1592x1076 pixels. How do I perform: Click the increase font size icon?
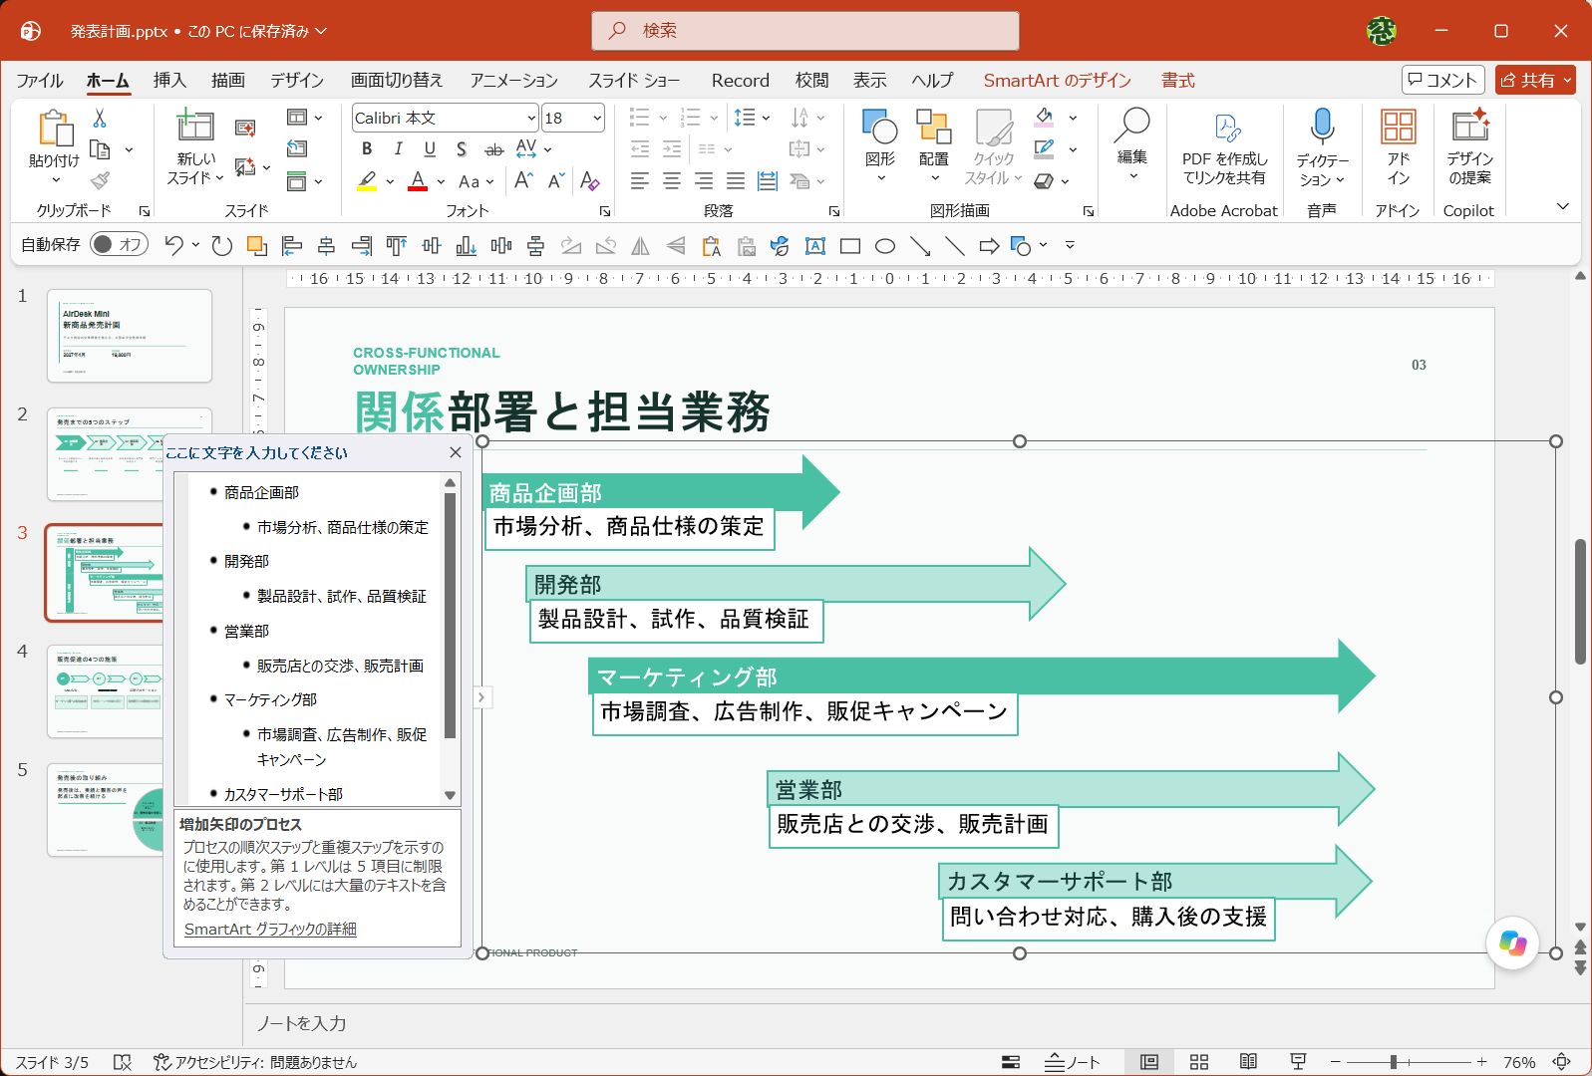523,180
